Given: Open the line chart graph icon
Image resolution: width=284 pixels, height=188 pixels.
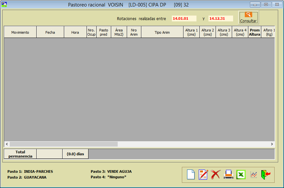Looking at the screenshot, I should pos(254,174).
